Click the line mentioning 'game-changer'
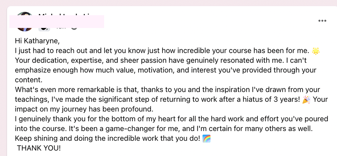Image resolution: width=337 pixels, height=156 pixels. pyautogui.click(x=163, y=129)
